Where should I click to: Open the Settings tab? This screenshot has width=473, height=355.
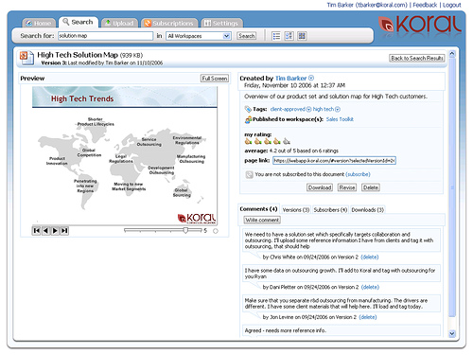(221, 23)
